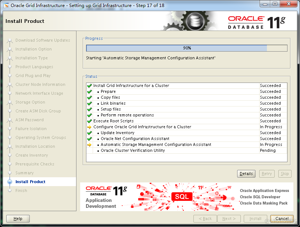This screenshot has width=300, height=227.
Task: Click the yellow arrow beside Configure Oracle Grid Infrastructure
Action: point(89,127)
